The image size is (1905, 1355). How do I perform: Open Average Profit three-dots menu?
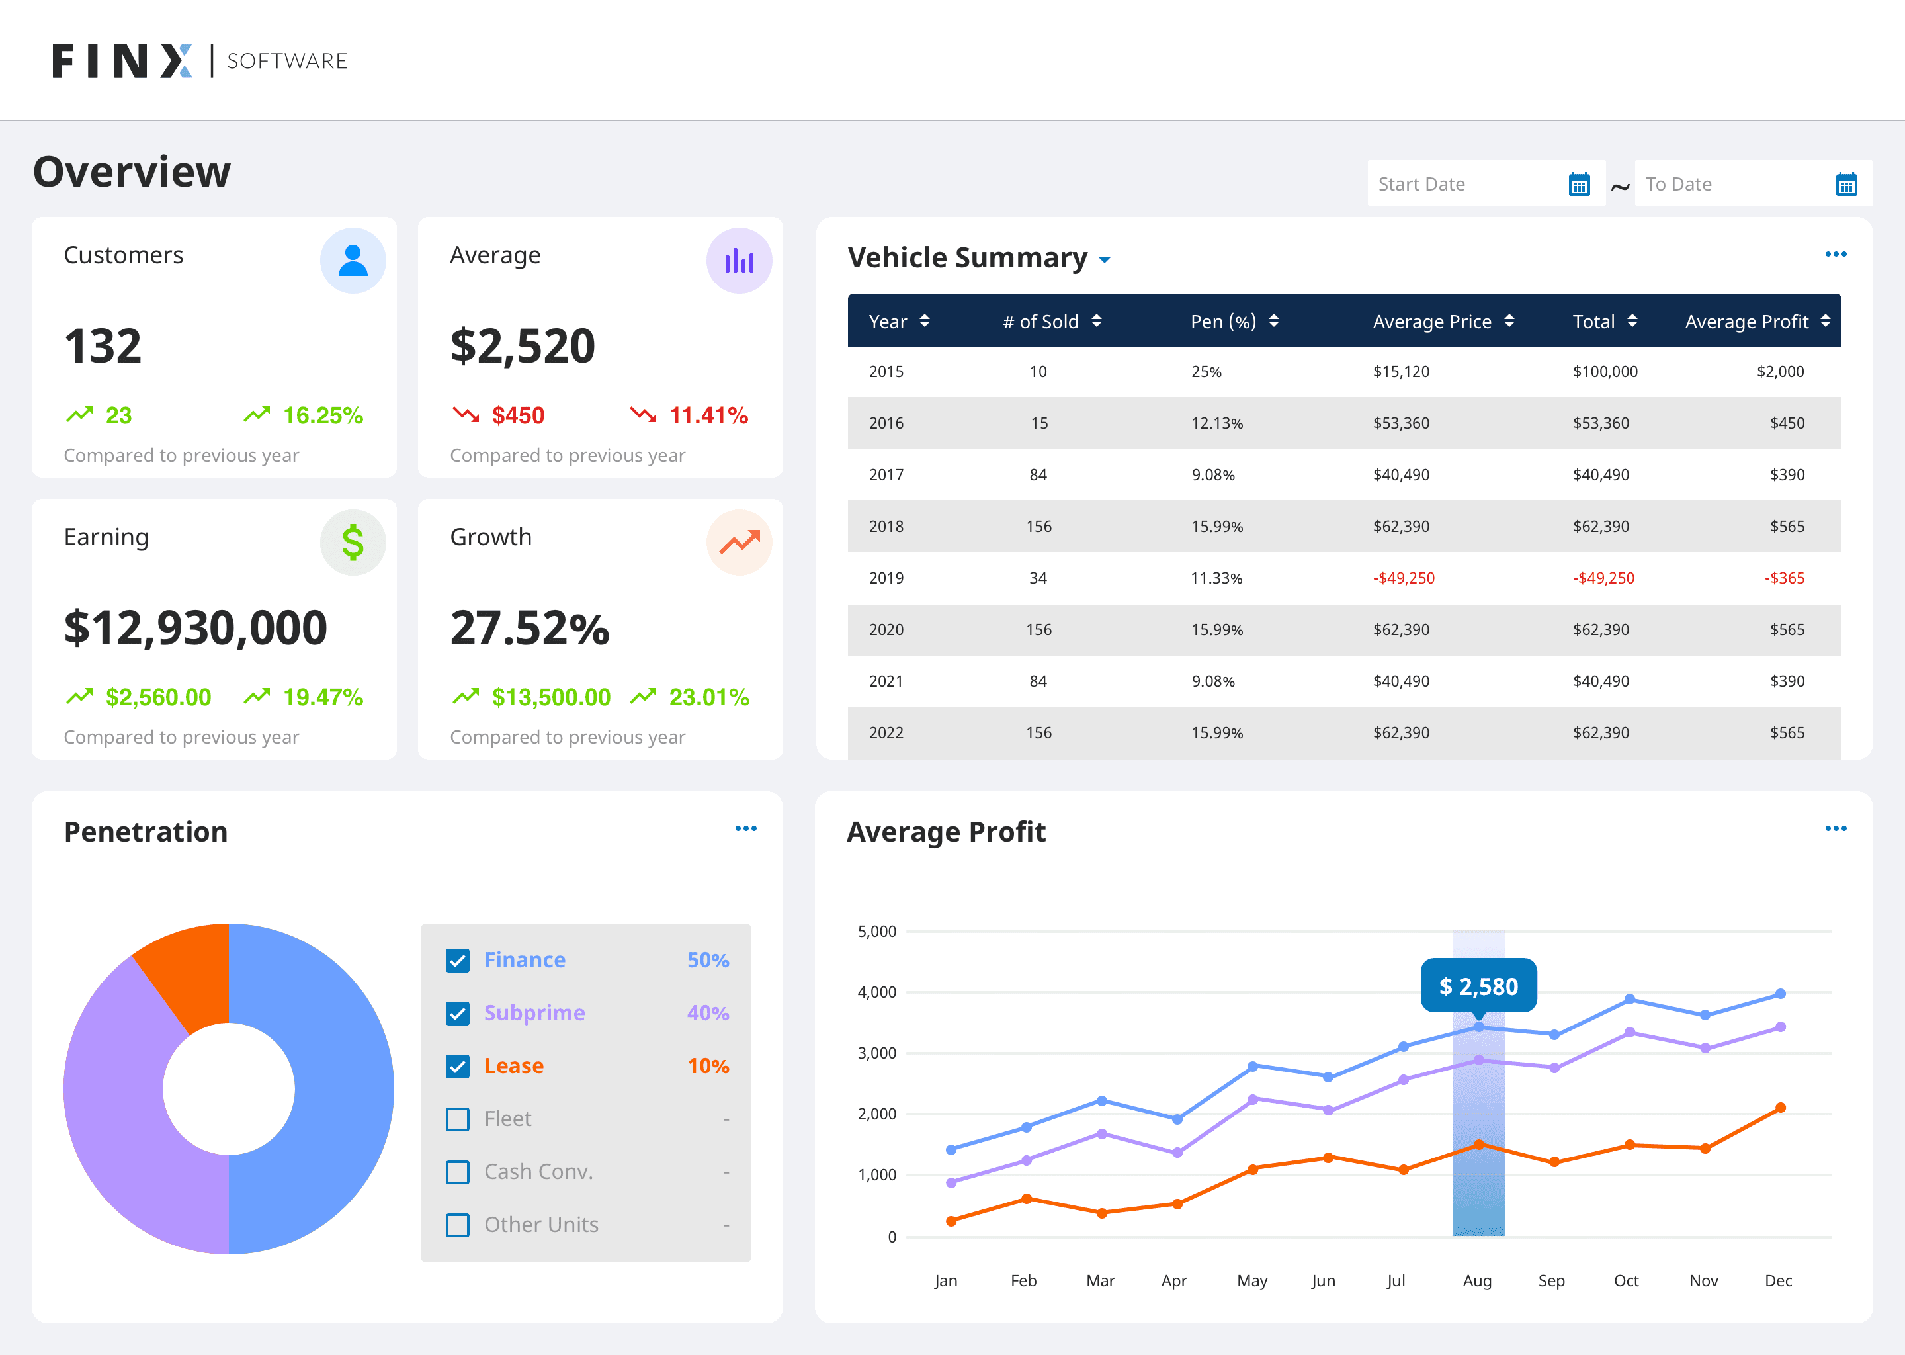tap(1836, 828)
